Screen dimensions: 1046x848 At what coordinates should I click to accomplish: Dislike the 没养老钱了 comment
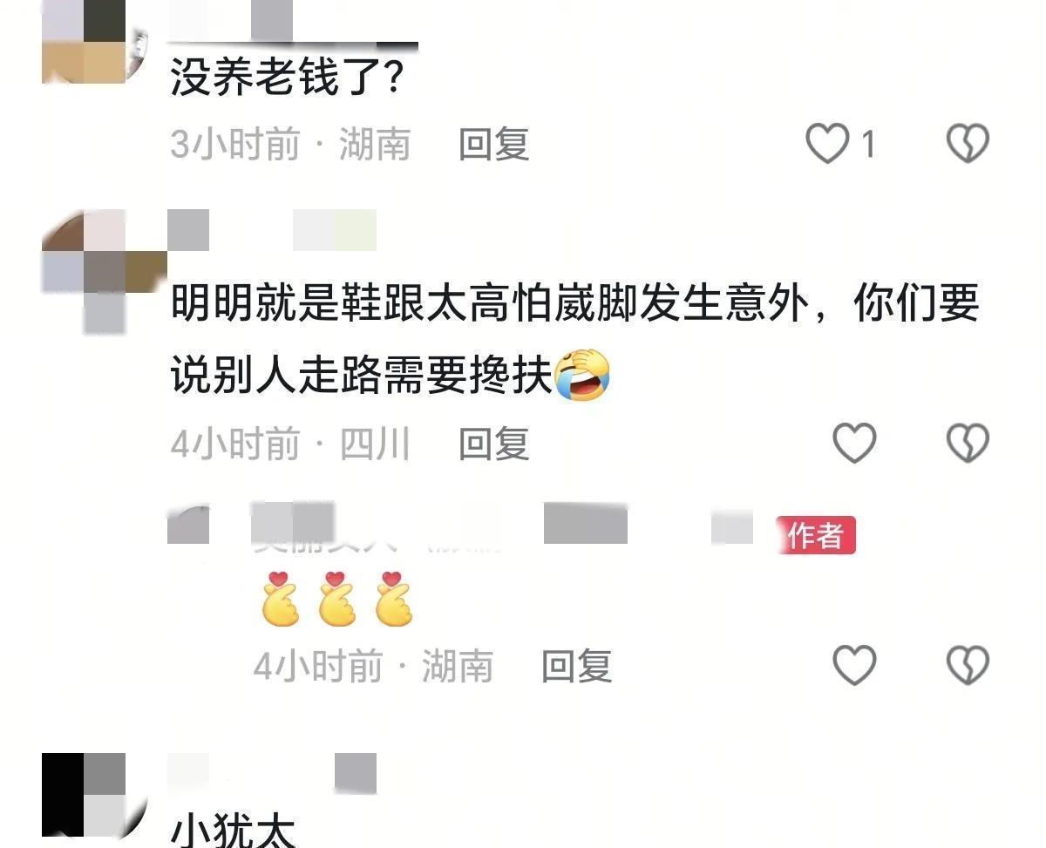(x=968, y=144)
